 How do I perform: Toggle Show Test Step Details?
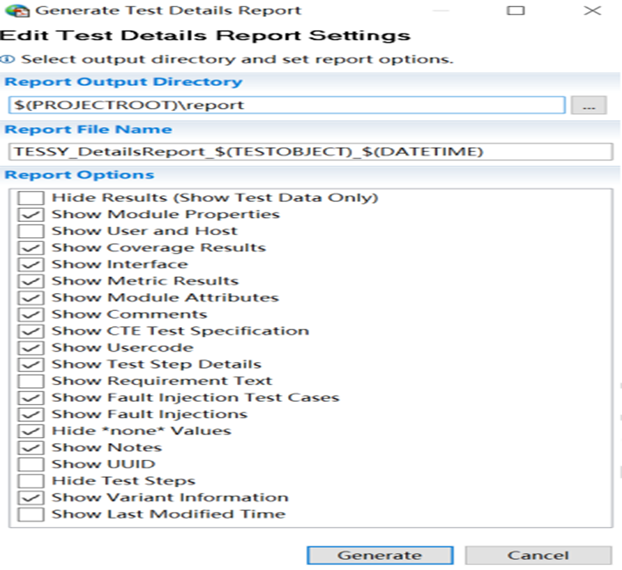[x=31, y=364]
